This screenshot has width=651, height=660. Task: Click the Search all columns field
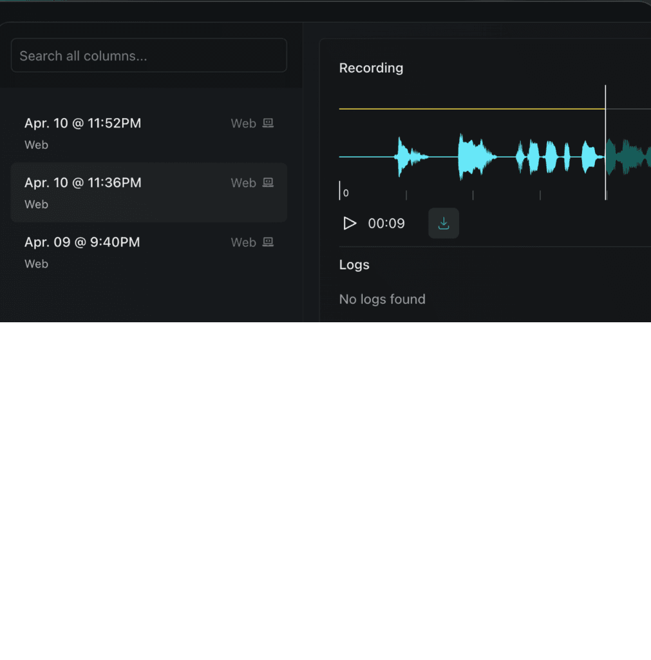point(149,55)
